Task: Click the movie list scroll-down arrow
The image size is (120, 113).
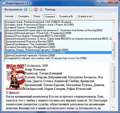Action: [113, 60]
